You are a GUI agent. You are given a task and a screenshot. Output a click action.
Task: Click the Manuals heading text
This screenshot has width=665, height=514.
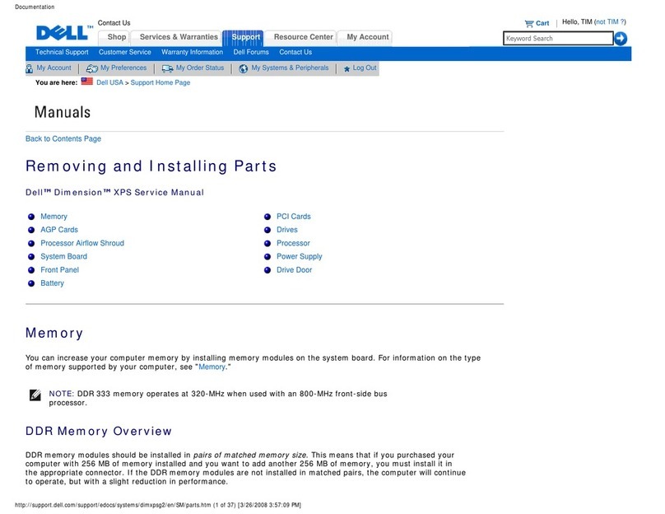63,113
